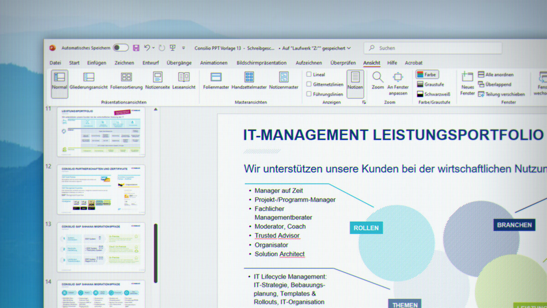Viewport: 547px width, 308px height.
Task: Click the slide panel scrollbar thumb
Action: coord(156,253)
